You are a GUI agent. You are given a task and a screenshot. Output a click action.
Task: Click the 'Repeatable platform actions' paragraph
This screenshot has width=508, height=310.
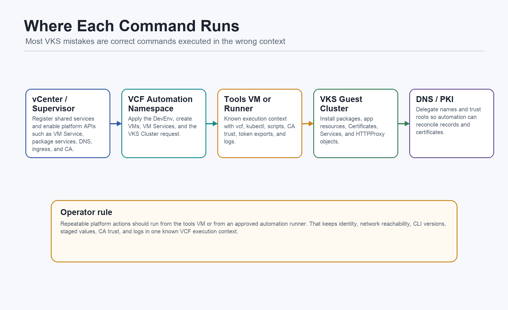(x=253, y=227)
